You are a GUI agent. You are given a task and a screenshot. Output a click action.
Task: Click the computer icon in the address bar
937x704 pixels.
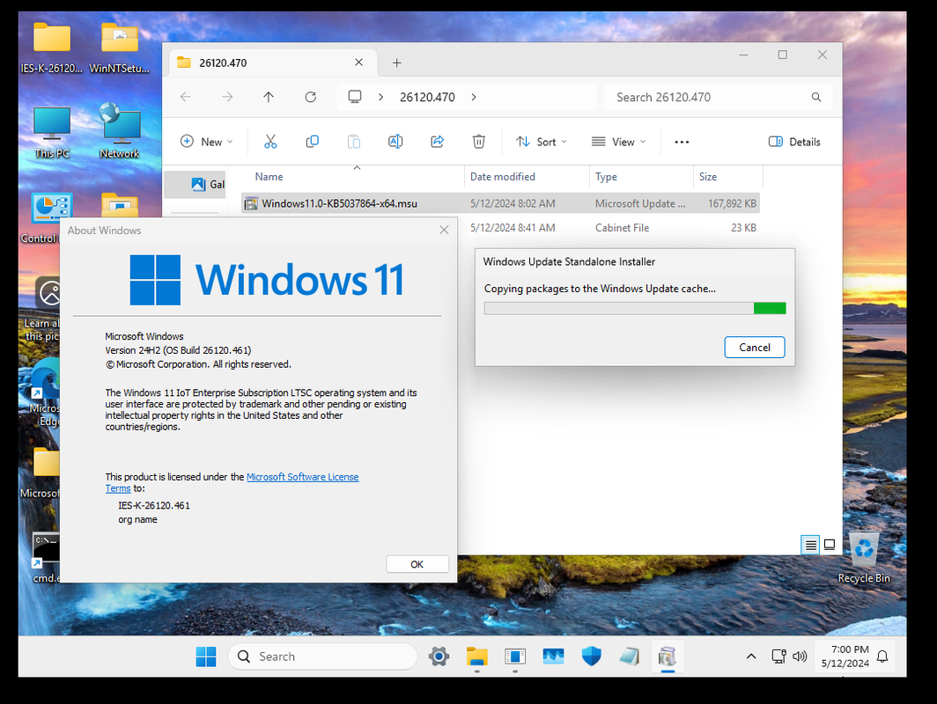point(355,97)
